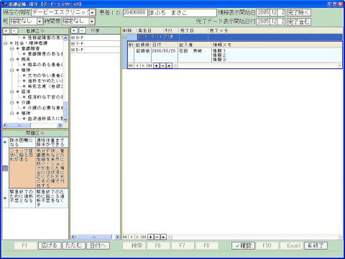Delete record with inner navigator minus button

pyautogui.click(x=162, y=65)
